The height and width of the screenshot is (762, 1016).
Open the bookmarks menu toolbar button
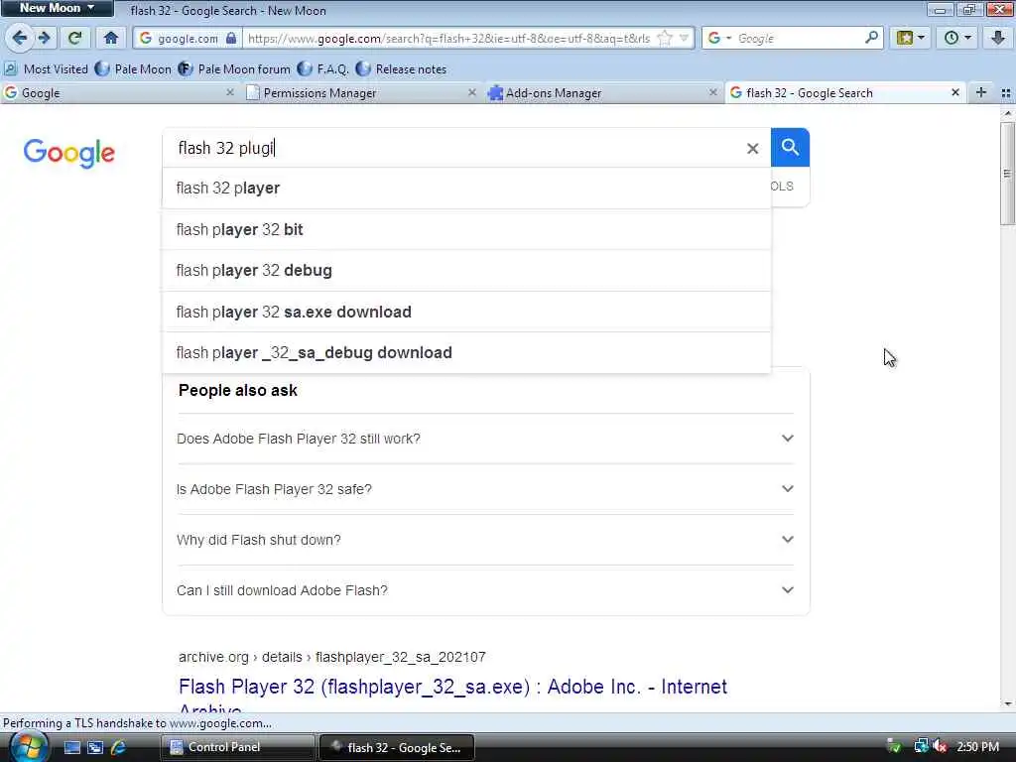[911, 39]
